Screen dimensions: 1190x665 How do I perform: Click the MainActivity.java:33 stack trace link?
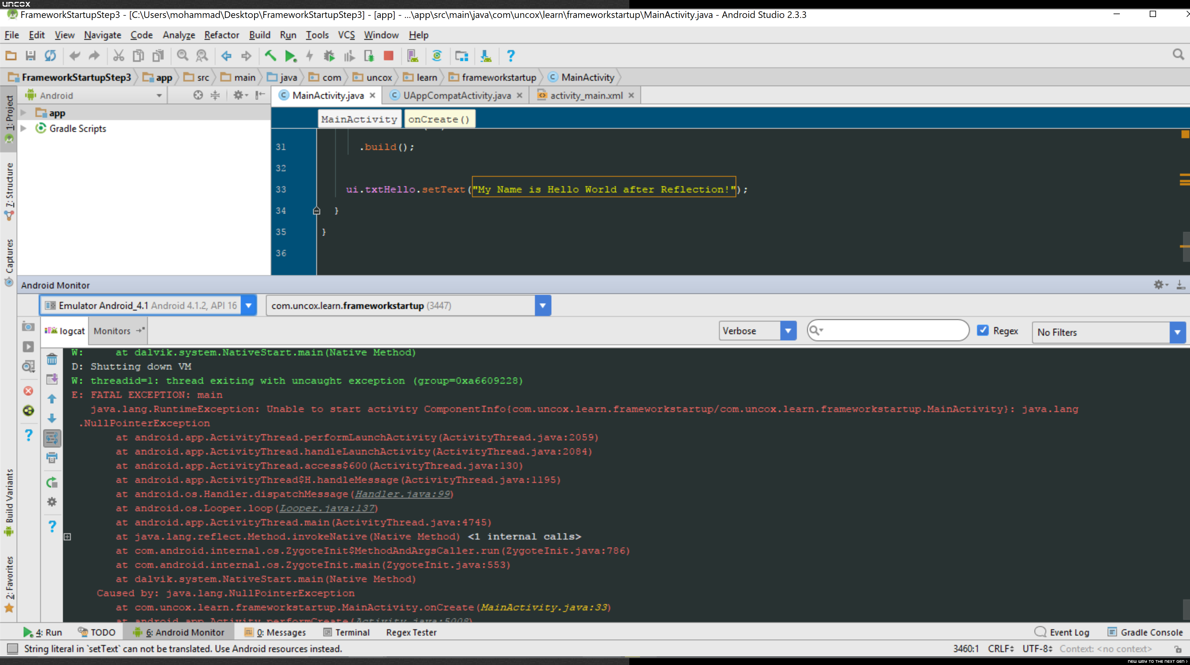(544, 607)
